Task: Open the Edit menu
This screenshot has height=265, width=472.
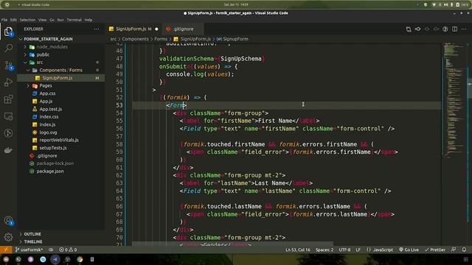Action: click(13, 20)
